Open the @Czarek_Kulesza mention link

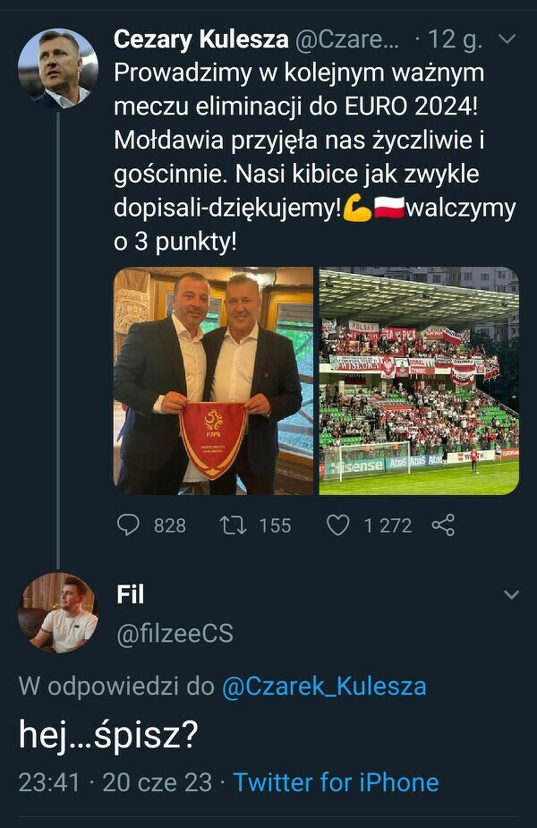coord(323,687)
